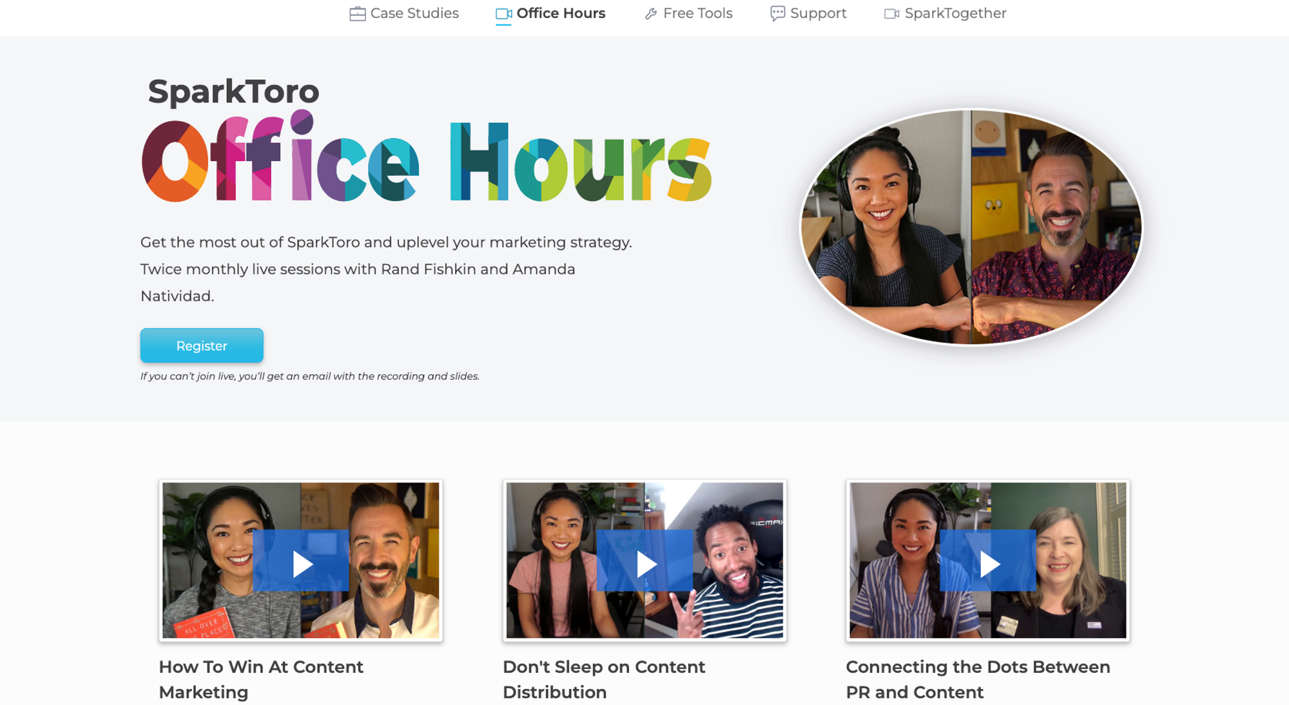
Task: Go to the Free Tools menu item
Action: coord(697,14)
